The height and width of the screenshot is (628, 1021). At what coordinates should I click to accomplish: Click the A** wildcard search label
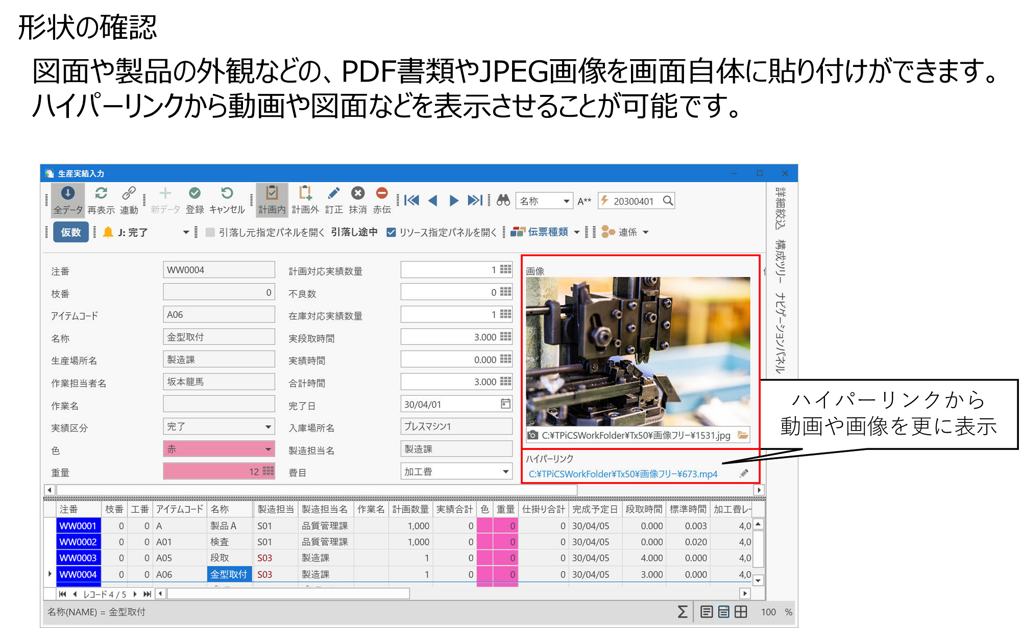click(x=584, y=202)
